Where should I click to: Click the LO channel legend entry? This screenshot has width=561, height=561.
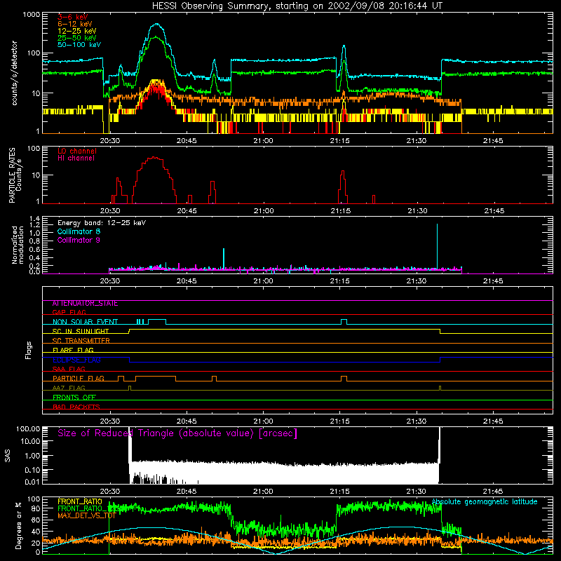tap(77, 151)
